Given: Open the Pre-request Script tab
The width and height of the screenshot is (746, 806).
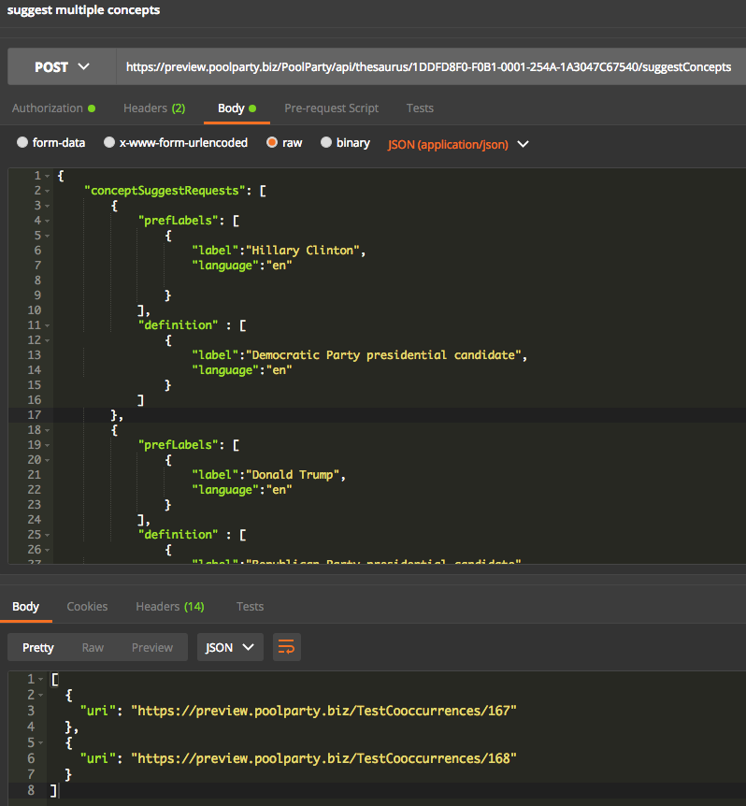Looking at the screenshot, I should [331, 108].
